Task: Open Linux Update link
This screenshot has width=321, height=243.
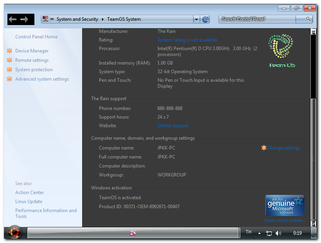Action: [29, 202]
